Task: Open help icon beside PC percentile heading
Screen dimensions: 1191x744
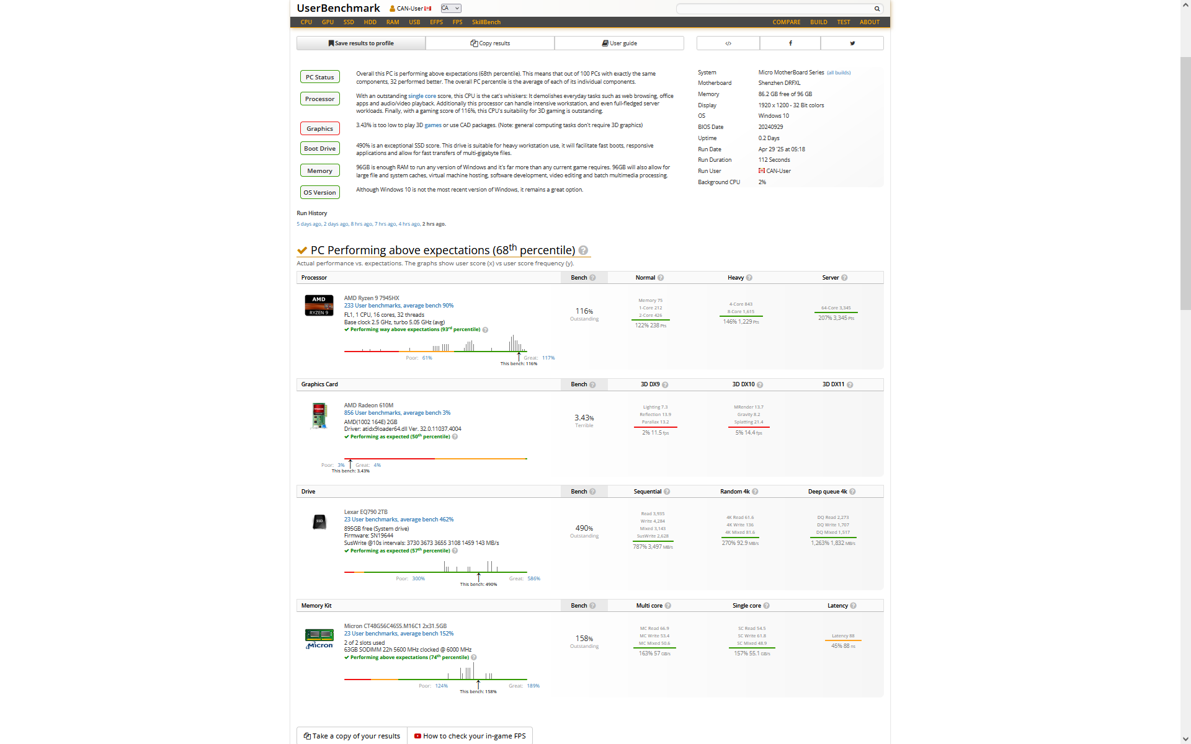Action: 583,250
